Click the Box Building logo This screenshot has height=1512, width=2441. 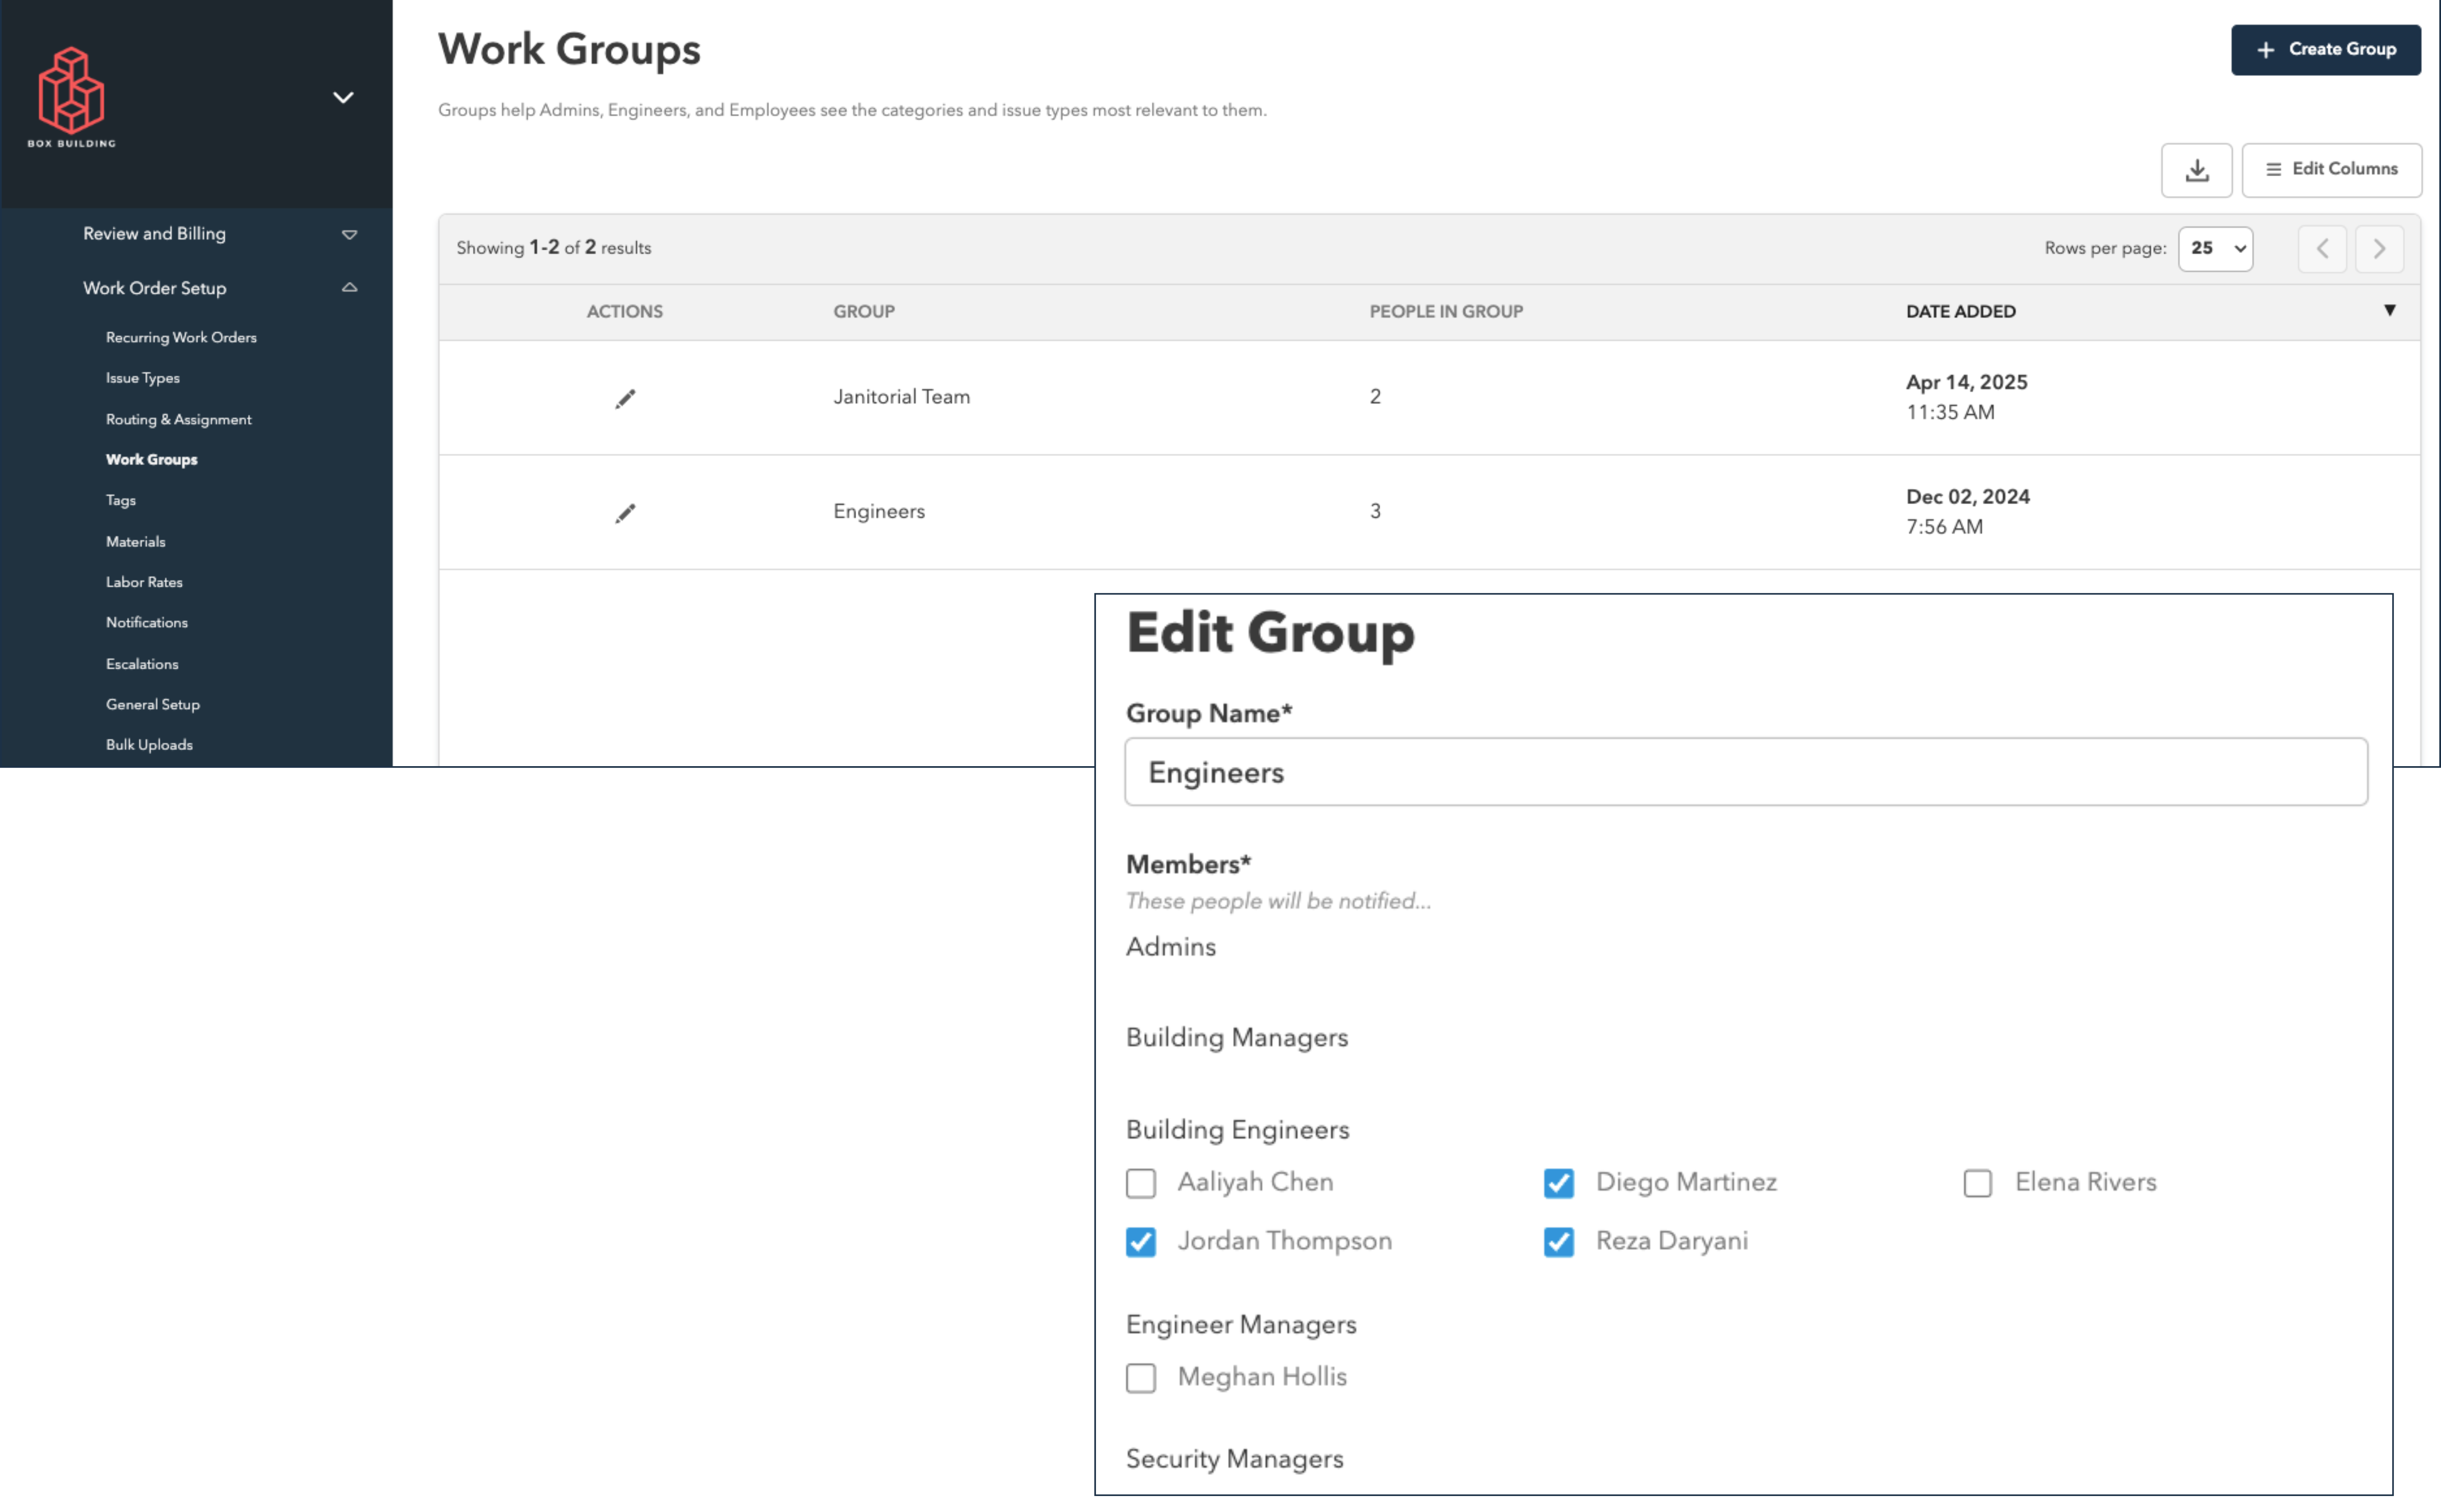[x=71, y=97]
